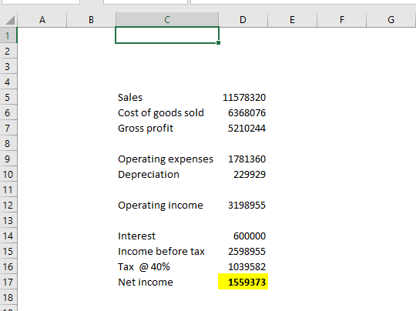Select column G header
Screen dimensions: 416x311
[x=391, y=20]
